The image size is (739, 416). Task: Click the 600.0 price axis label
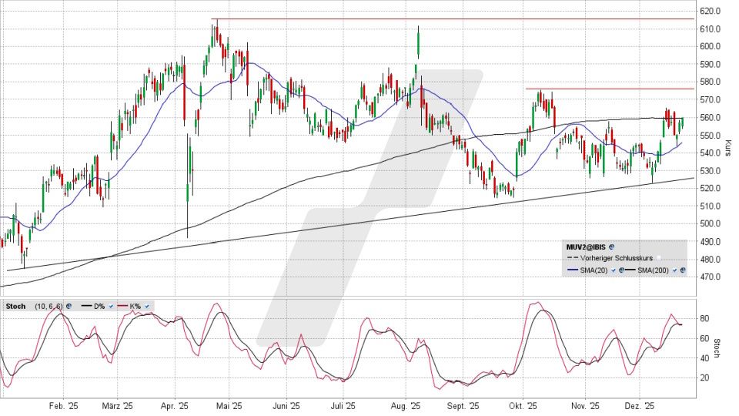coord(710,46)
